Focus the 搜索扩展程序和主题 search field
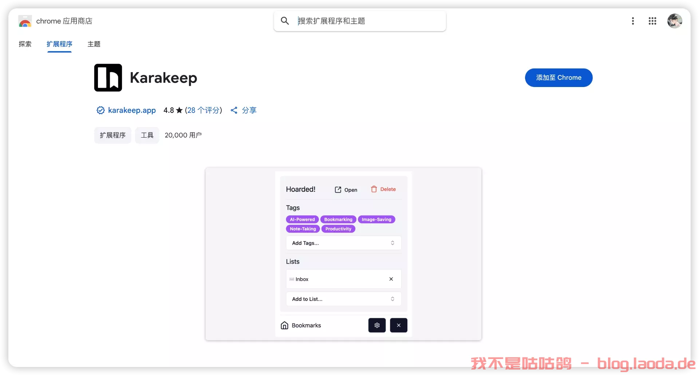Image resolution: width=699 pixels, height=375 pixels. 368,21
